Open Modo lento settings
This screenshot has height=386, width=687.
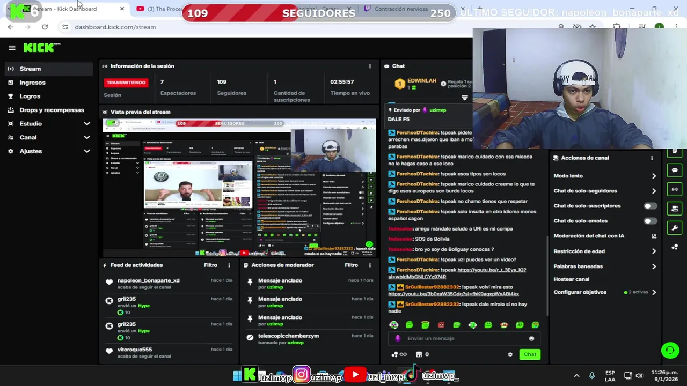pyautogui.click(x=605, y=176)
